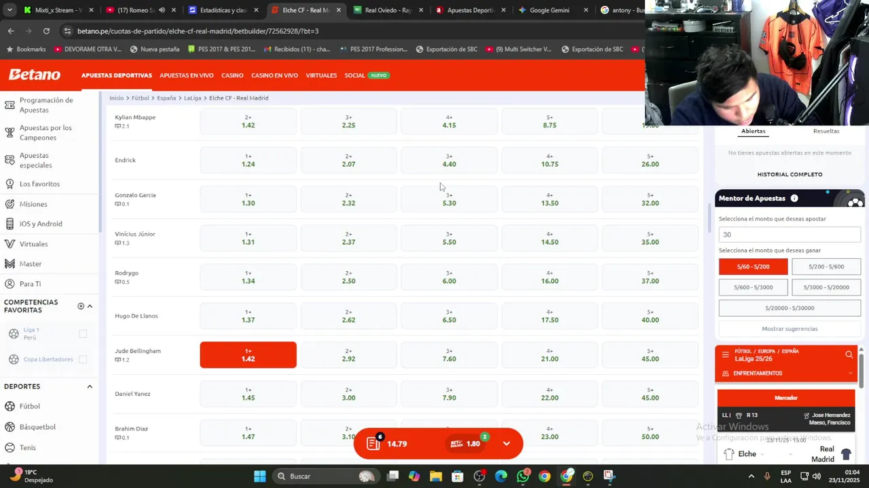869x488 pixels.
Task: Expand the Enfrentamientos dropdown
Action: (850, 373)
